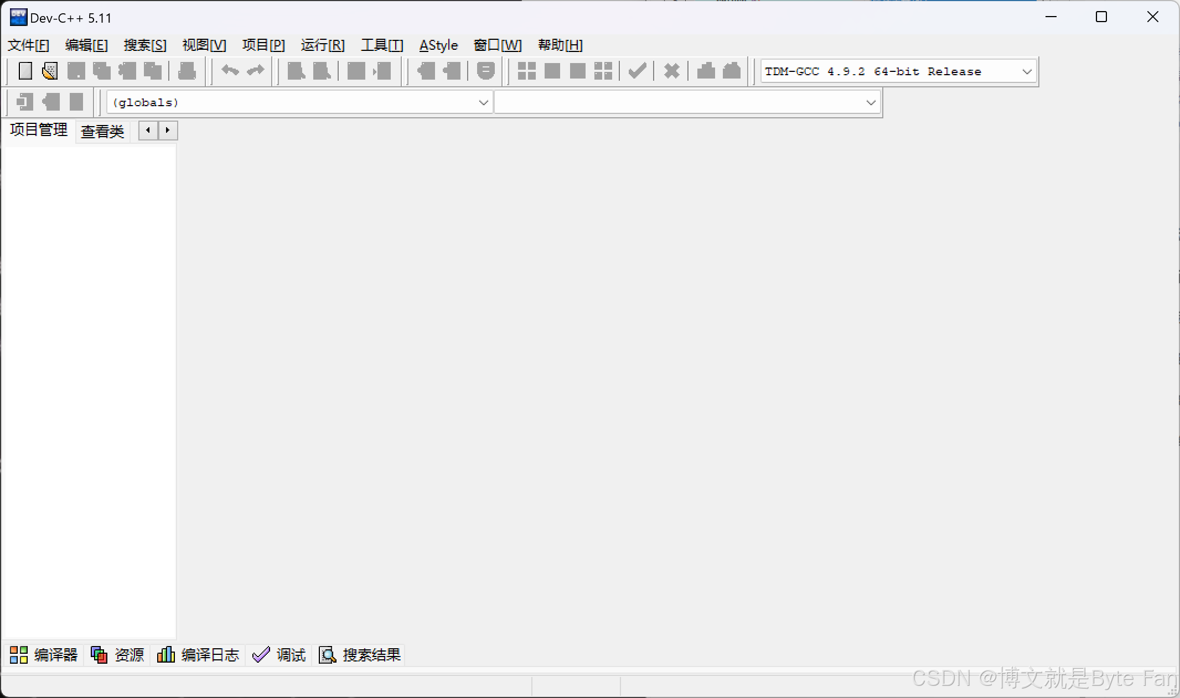Click the left tab scroll arrow button

point(148,131)
